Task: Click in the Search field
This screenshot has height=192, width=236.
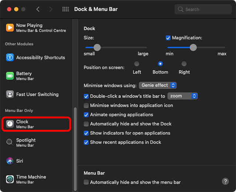Action: click(203, 9)
